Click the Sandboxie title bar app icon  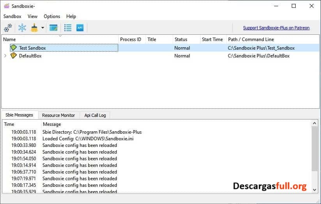[7, 6]
